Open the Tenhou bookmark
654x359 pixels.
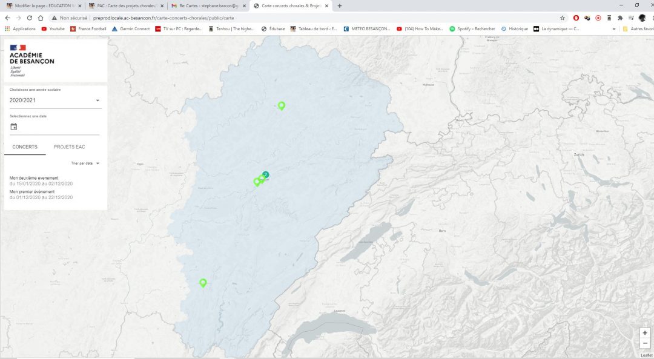(231, 29)
